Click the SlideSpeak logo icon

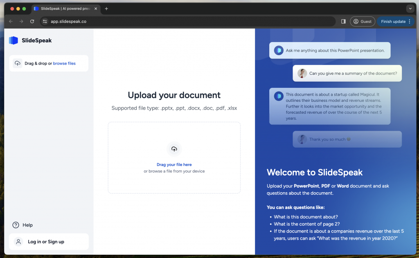(14, 40)
